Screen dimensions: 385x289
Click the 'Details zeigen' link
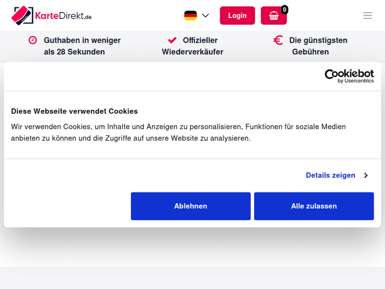coord(331,175)
